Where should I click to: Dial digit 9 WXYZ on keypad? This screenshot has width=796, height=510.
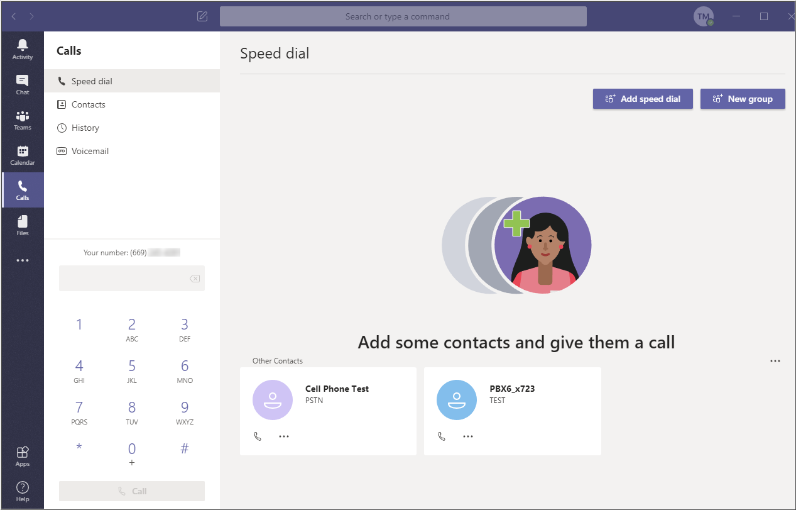(185, 413)
